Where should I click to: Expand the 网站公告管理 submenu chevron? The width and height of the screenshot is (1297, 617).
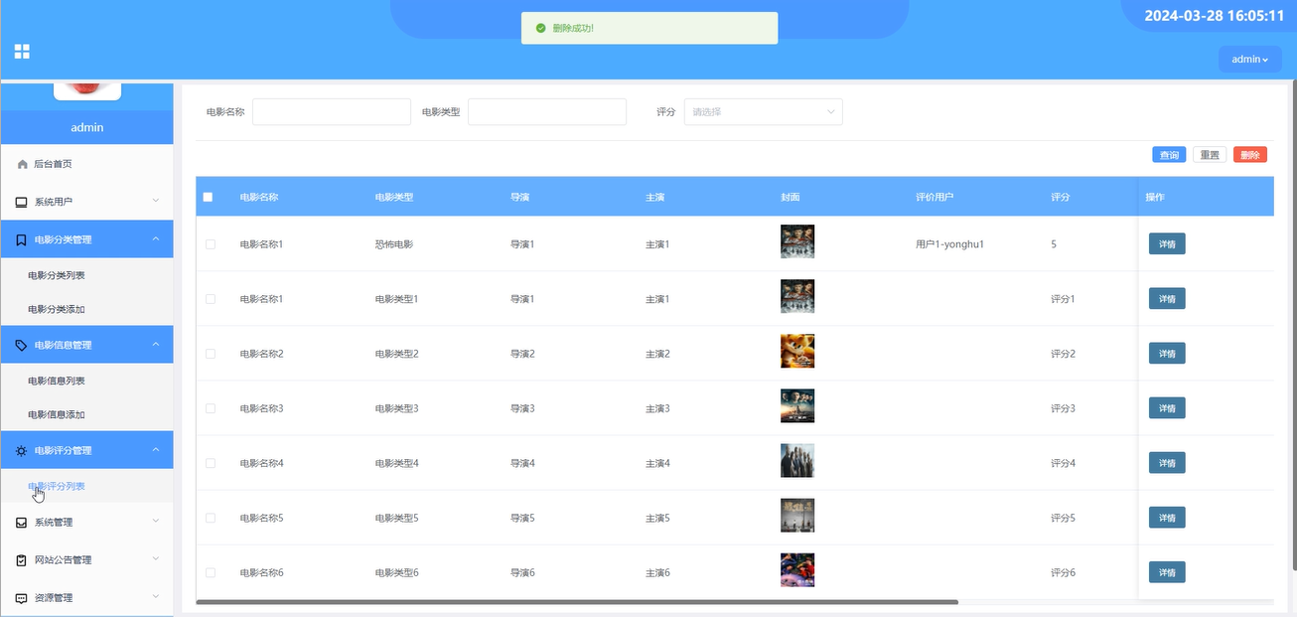[x=156, y=558]
